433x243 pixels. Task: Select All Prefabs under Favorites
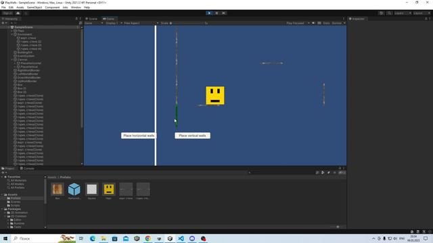[x=17, y=188]
